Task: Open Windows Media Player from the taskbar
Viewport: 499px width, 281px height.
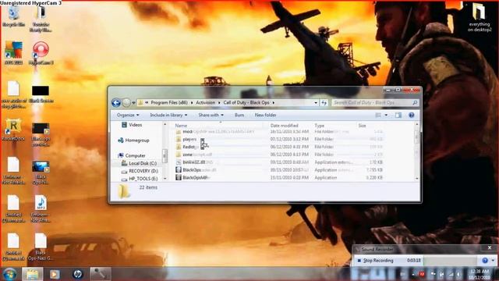Action: (x=55, y=274)
